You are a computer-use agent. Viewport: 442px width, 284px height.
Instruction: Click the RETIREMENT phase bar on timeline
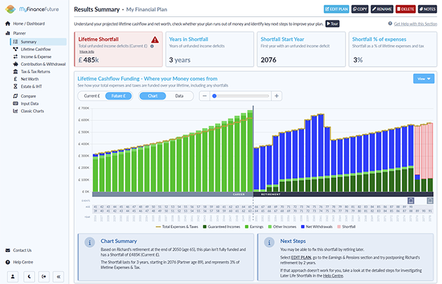(343, 194)
